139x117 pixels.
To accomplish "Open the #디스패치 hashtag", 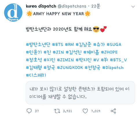I will tap(36, 75).
